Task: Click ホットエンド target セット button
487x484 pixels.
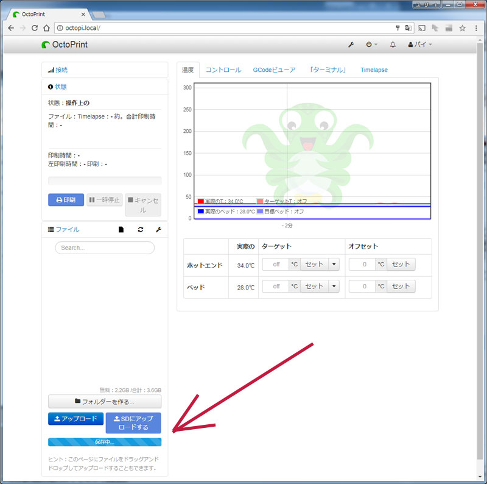Action: coord(314,265)
